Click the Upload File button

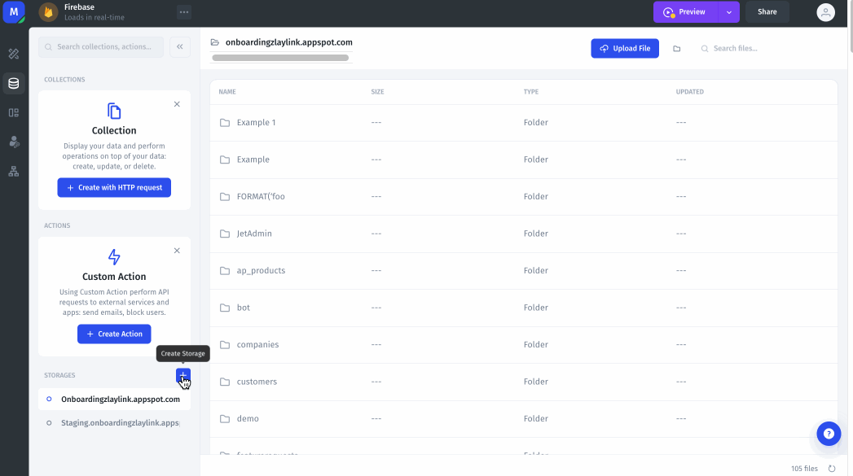625,49
